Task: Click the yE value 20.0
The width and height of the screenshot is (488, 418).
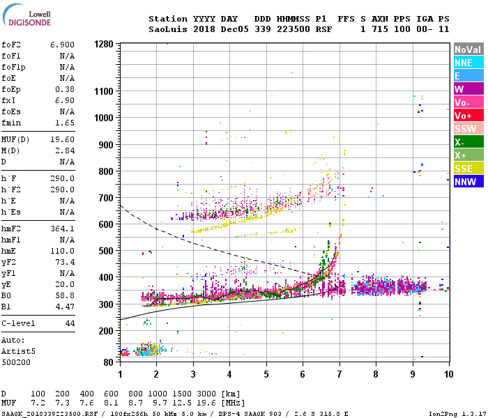Action: [65, 284]
